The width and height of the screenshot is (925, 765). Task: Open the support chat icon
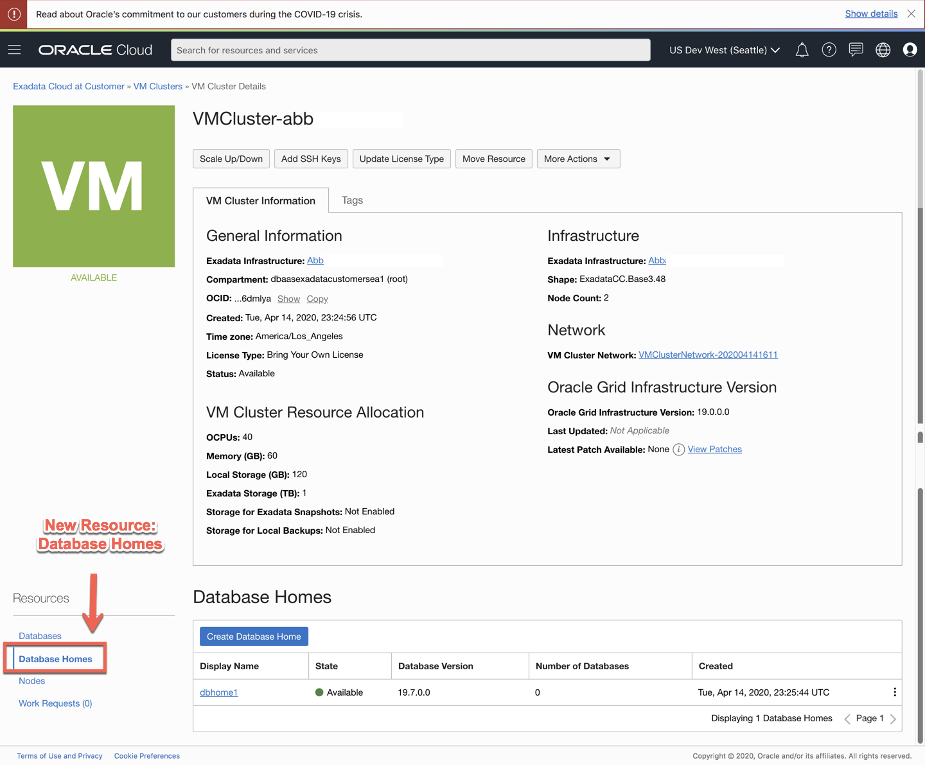tap(856, 50)
